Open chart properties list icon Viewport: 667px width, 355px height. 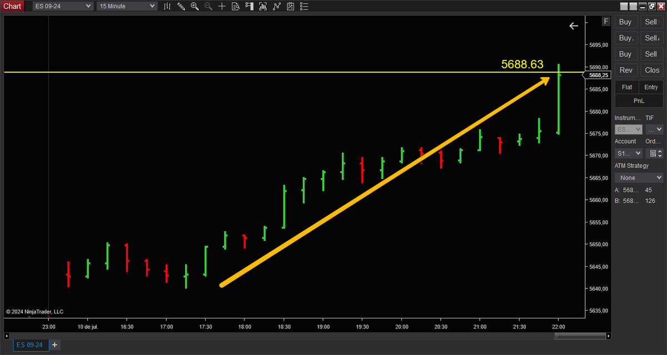pos(303,6)
